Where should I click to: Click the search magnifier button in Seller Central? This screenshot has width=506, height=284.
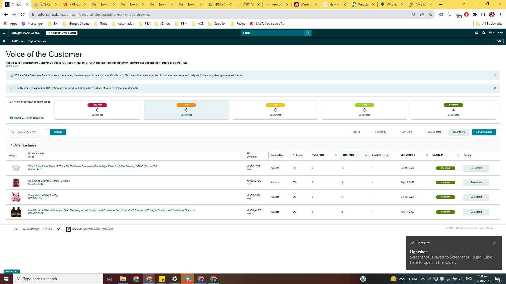click(308, 33)
